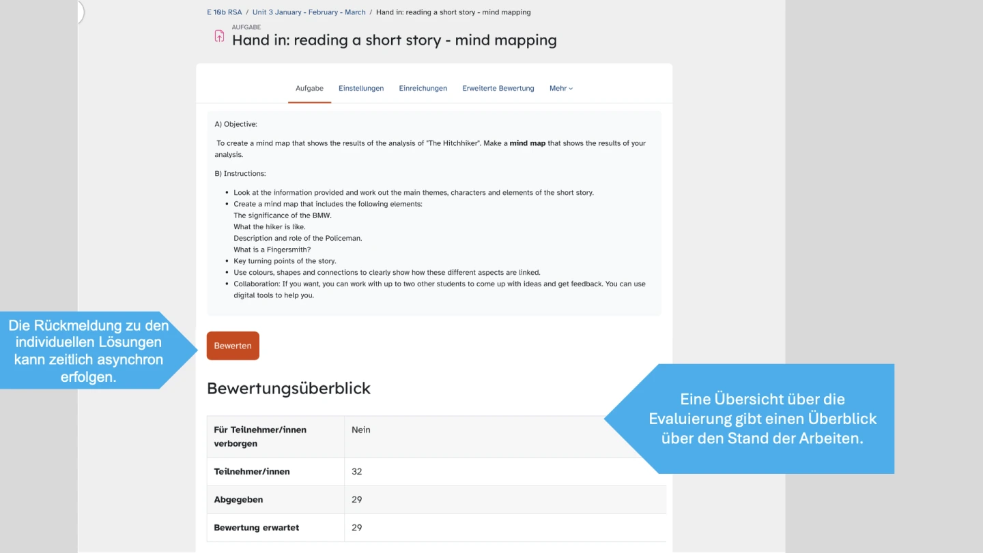Click the assignment page title heading
This screenshot has width=983, height=553.
[394, 40]
